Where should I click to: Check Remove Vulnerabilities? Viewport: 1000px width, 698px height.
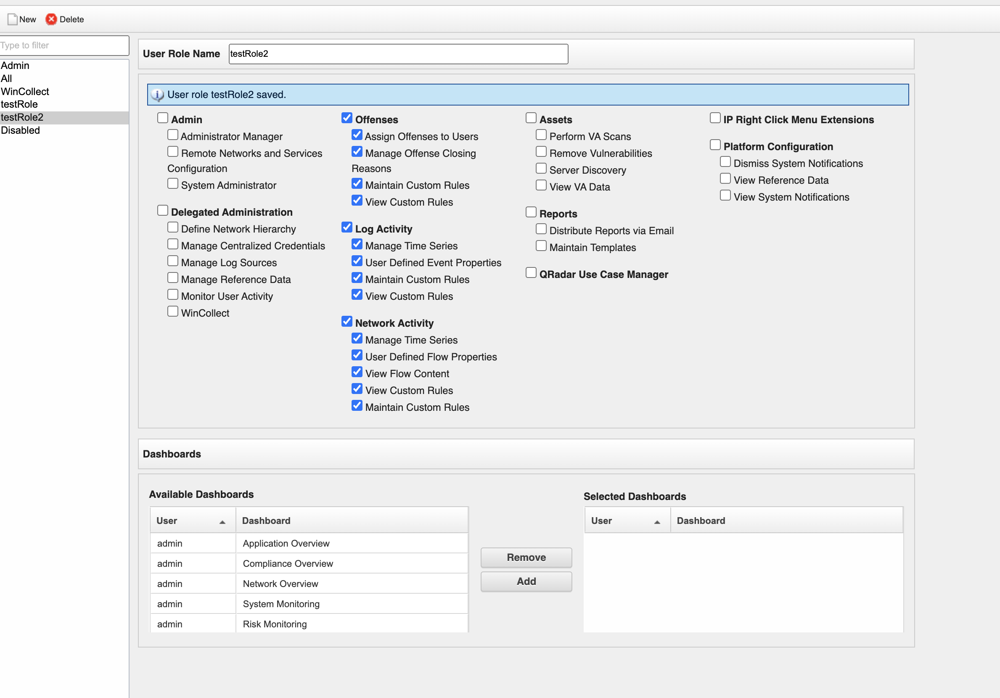pyautogui.click(x=541, y=151)
